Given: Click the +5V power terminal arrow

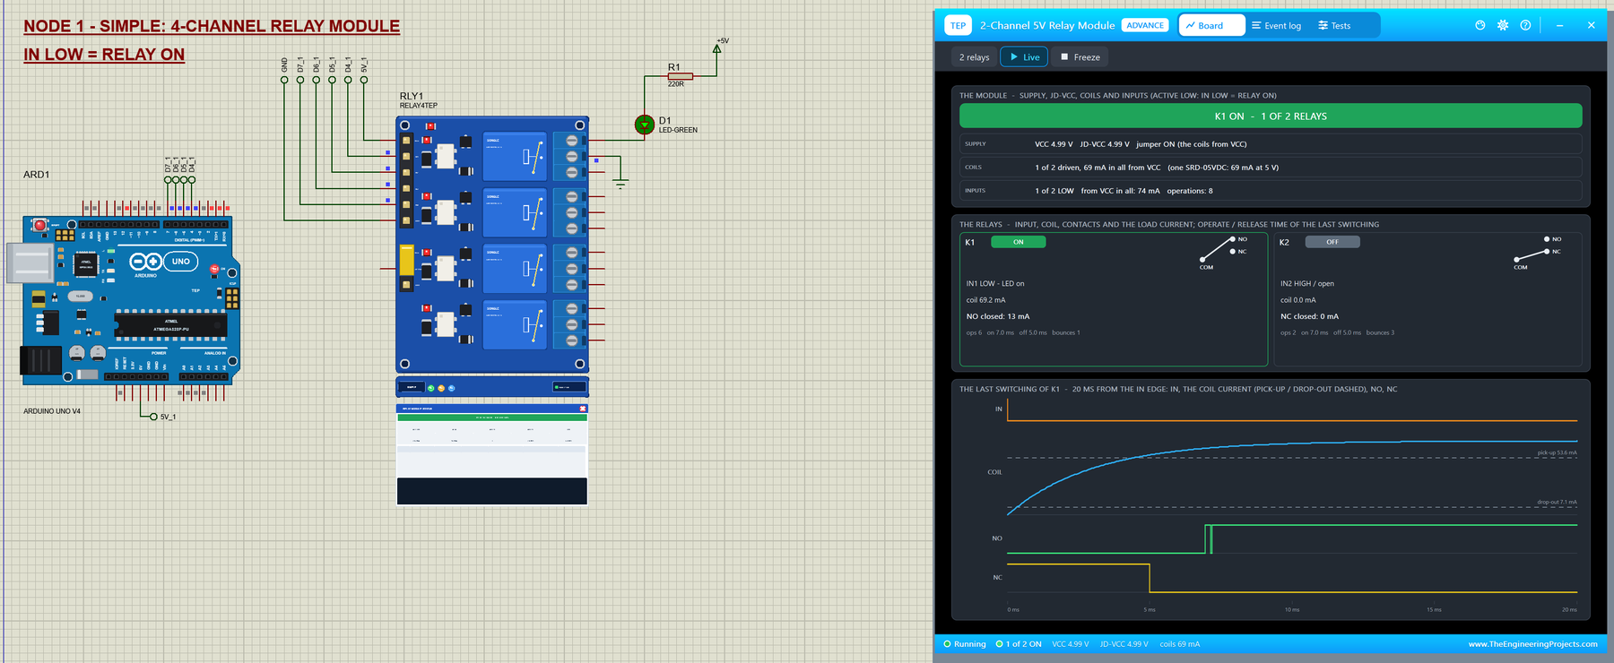Looking at the screenshot, I should click(716, 48).
